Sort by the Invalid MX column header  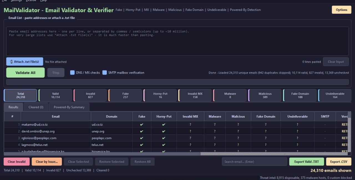coord(190,116)
